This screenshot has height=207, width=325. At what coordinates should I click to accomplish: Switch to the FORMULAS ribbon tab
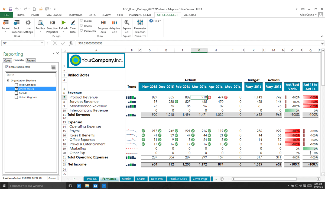pyautogui.click(x=76, y=15)
